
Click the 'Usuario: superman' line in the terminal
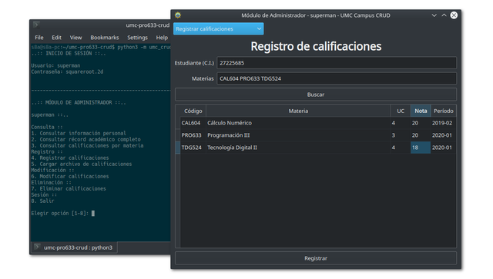coord(55,65)
